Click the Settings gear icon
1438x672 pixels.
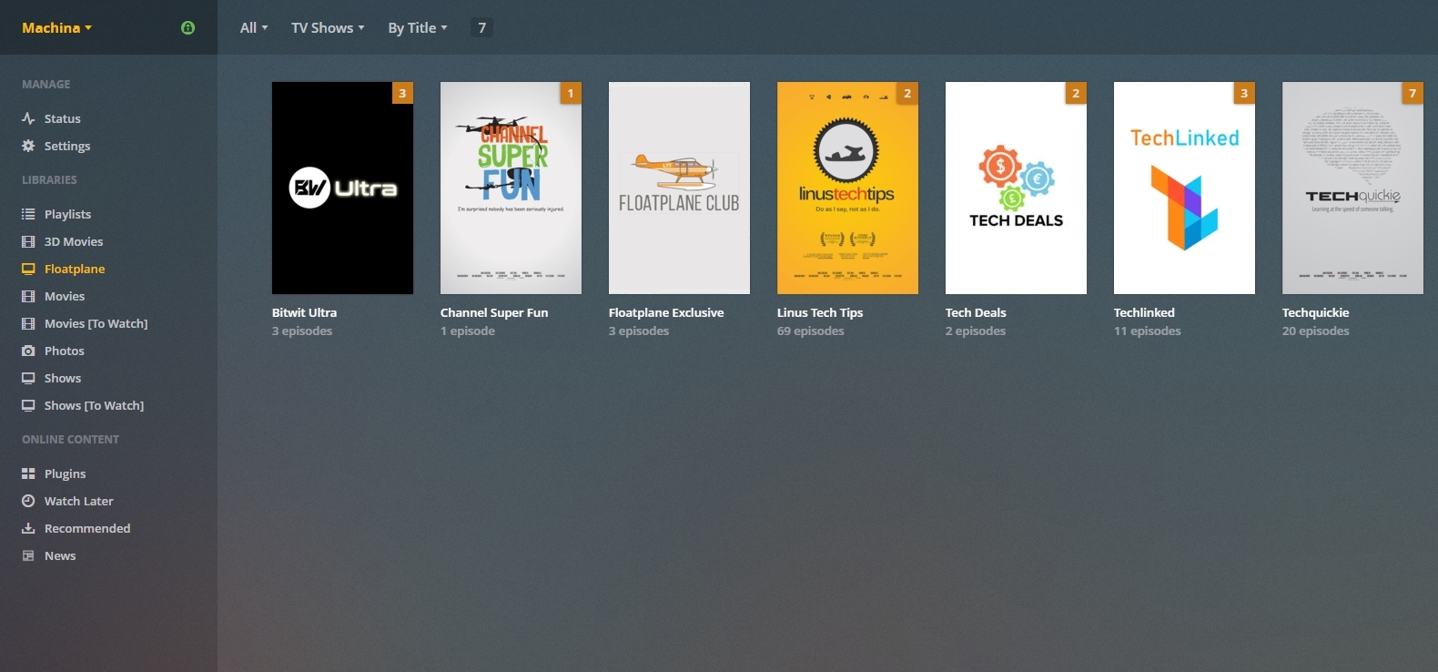pos(28,146)
